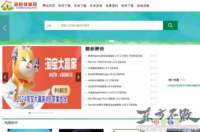Open File Manager Pro+最新版 v3.2.0 link
This screenshot has height=132, width=200.
tap(109, 99)
